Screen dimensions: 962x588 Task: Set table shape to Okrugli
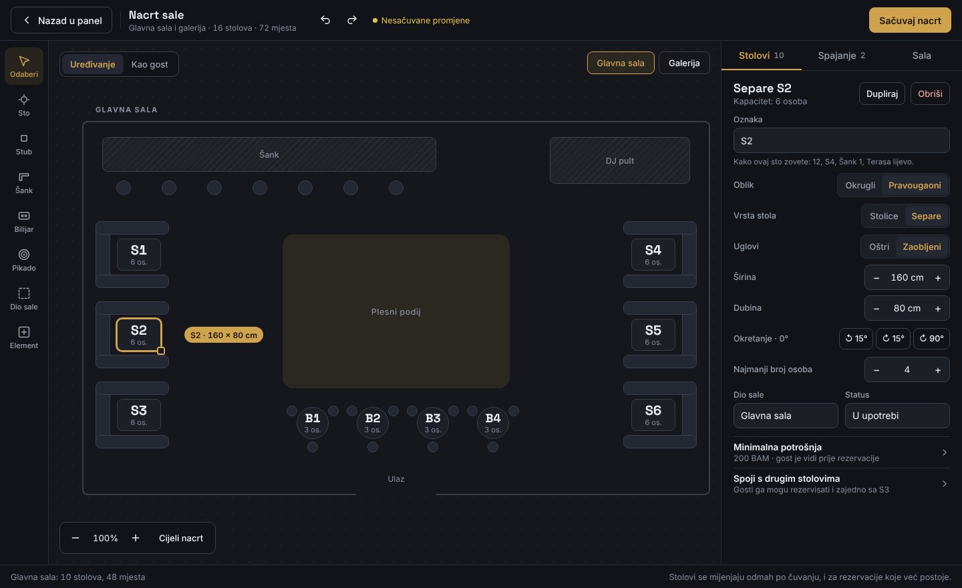[860, 185]
